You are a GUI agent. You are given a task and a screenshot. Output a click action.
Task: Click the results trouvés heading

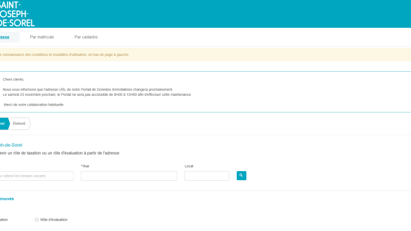click(7, 199)
